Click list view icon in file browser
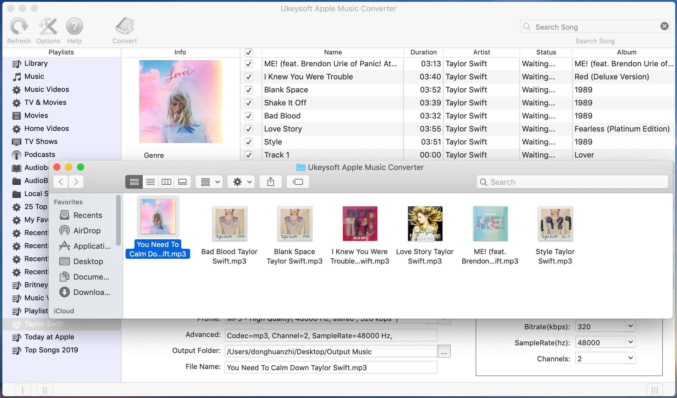Image resolution: width=677 pixels, height=398 pixels. point(150,182)
